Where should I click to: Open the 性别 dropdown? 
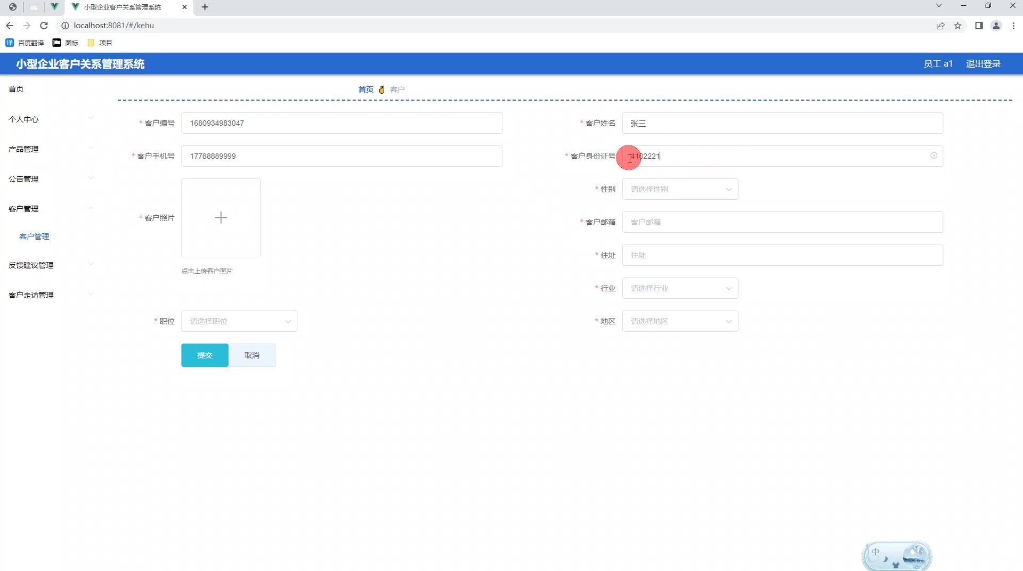(680, 189)
